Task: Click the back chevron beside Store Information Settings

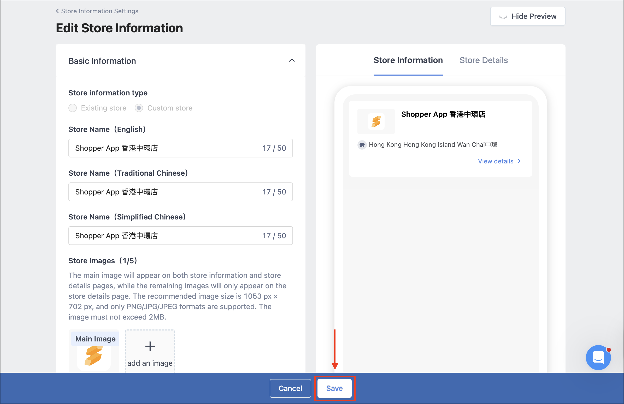Action: (x=57, y=11)
